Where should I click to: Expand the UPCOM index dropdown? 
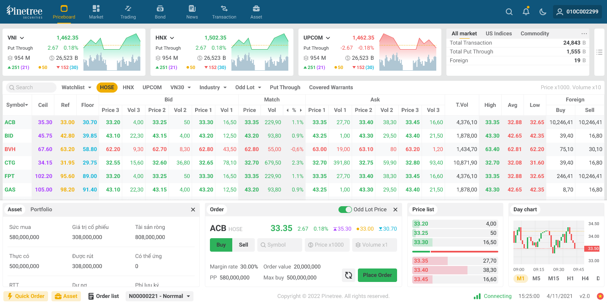328,38
